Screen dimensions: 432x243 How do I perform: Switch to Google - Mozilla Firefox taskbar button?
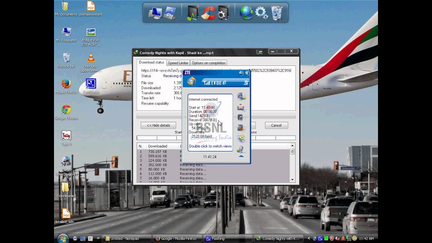(177, 239)
